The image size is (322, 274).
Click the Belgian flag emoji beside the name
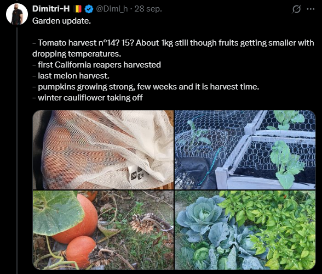78,9
